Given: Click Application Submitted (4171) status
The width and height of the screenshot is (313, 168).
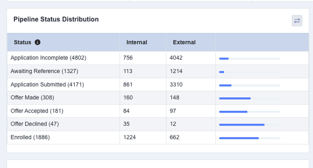Looking at the screenshot, I should [47, 85].
